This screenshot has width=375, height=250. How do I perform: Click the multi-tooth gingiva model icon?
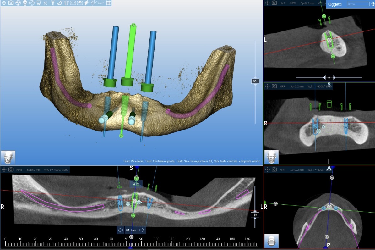coord(80,3)
